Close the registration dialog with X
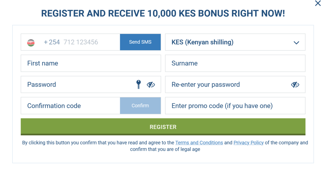Image resolution: width=326 pixels, height=170 pixels. tap(318, 3)
